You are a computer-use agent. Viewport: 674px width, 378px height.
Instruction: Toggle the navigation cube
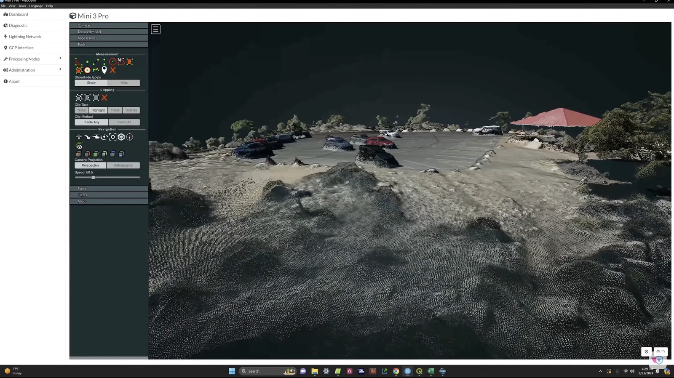(x=121, y=137)
